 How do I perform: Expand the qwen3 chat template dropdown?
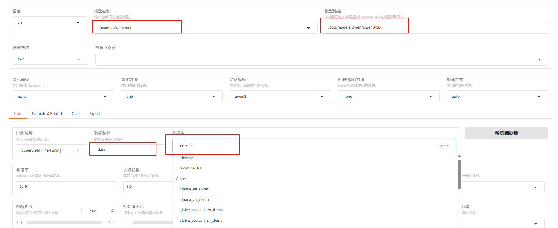pos(280,96)
